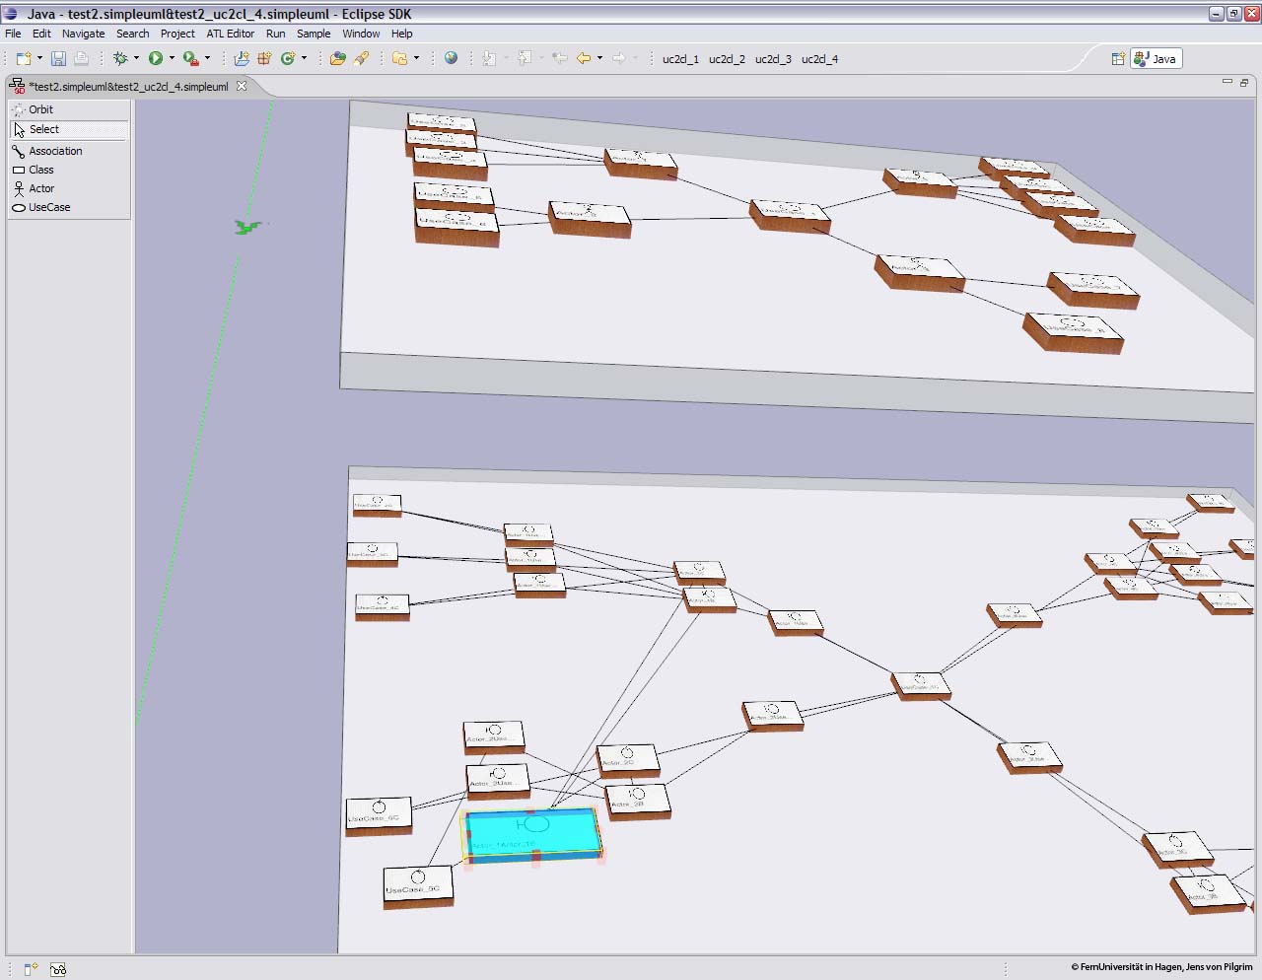
Task: Open the New wizard dropdown arrow
Action: (x=40, y=59)
